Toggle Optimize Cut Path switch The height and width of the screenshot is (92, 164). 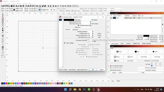tap(111, 70)
